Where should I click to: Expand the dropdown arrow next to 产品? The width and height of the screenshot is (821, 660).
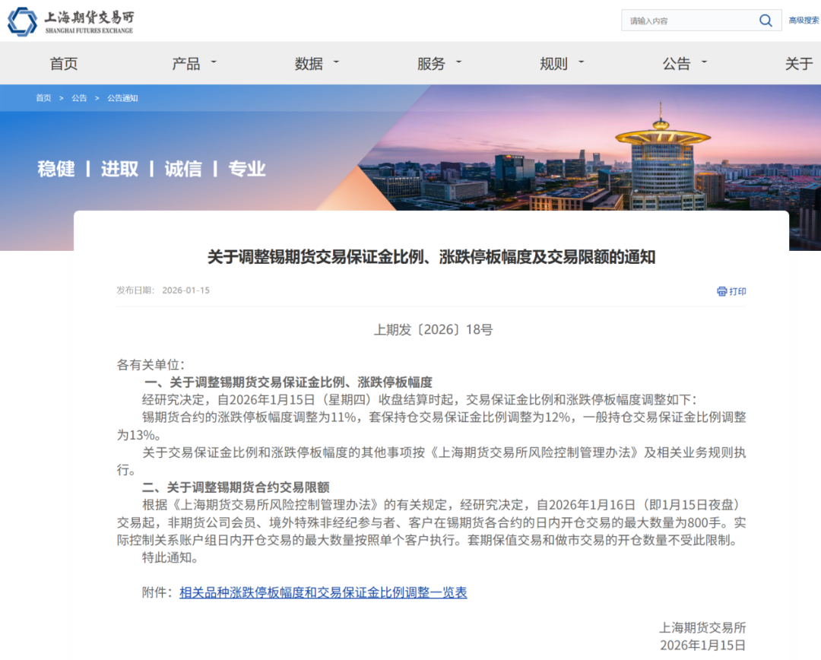click(x=214, y=62)
